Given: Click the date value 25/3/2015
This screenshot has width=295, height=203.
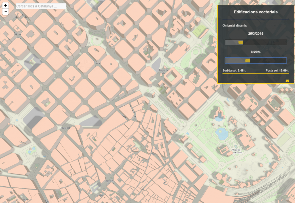Looking at the screenshot, I should pos(256,34).
